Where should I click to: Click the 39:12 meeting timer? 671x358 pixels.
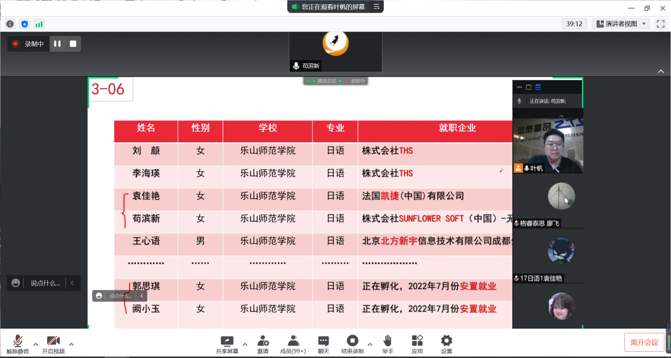575,24
